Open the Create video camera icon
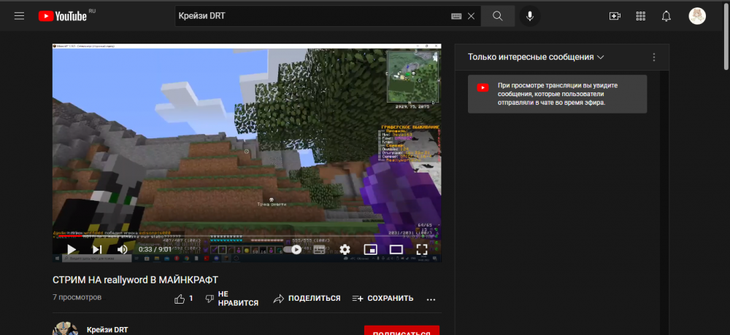 click(x=615, y=16)
